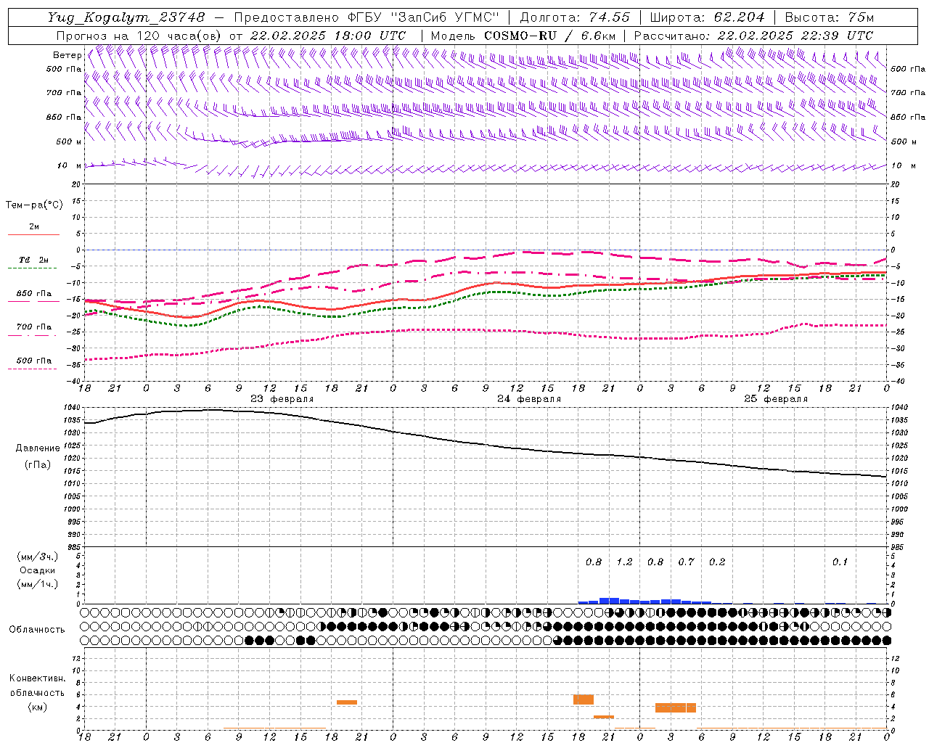Click the station title Yug_Kogalym_23748
The height and width of the screenshot is (743, 929).
point(126,17)
